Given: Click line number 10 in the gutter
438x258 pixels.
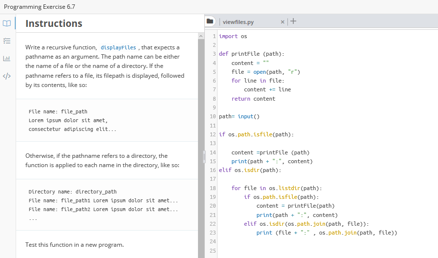Looking at the screenshot, I should tap(213, 116).
